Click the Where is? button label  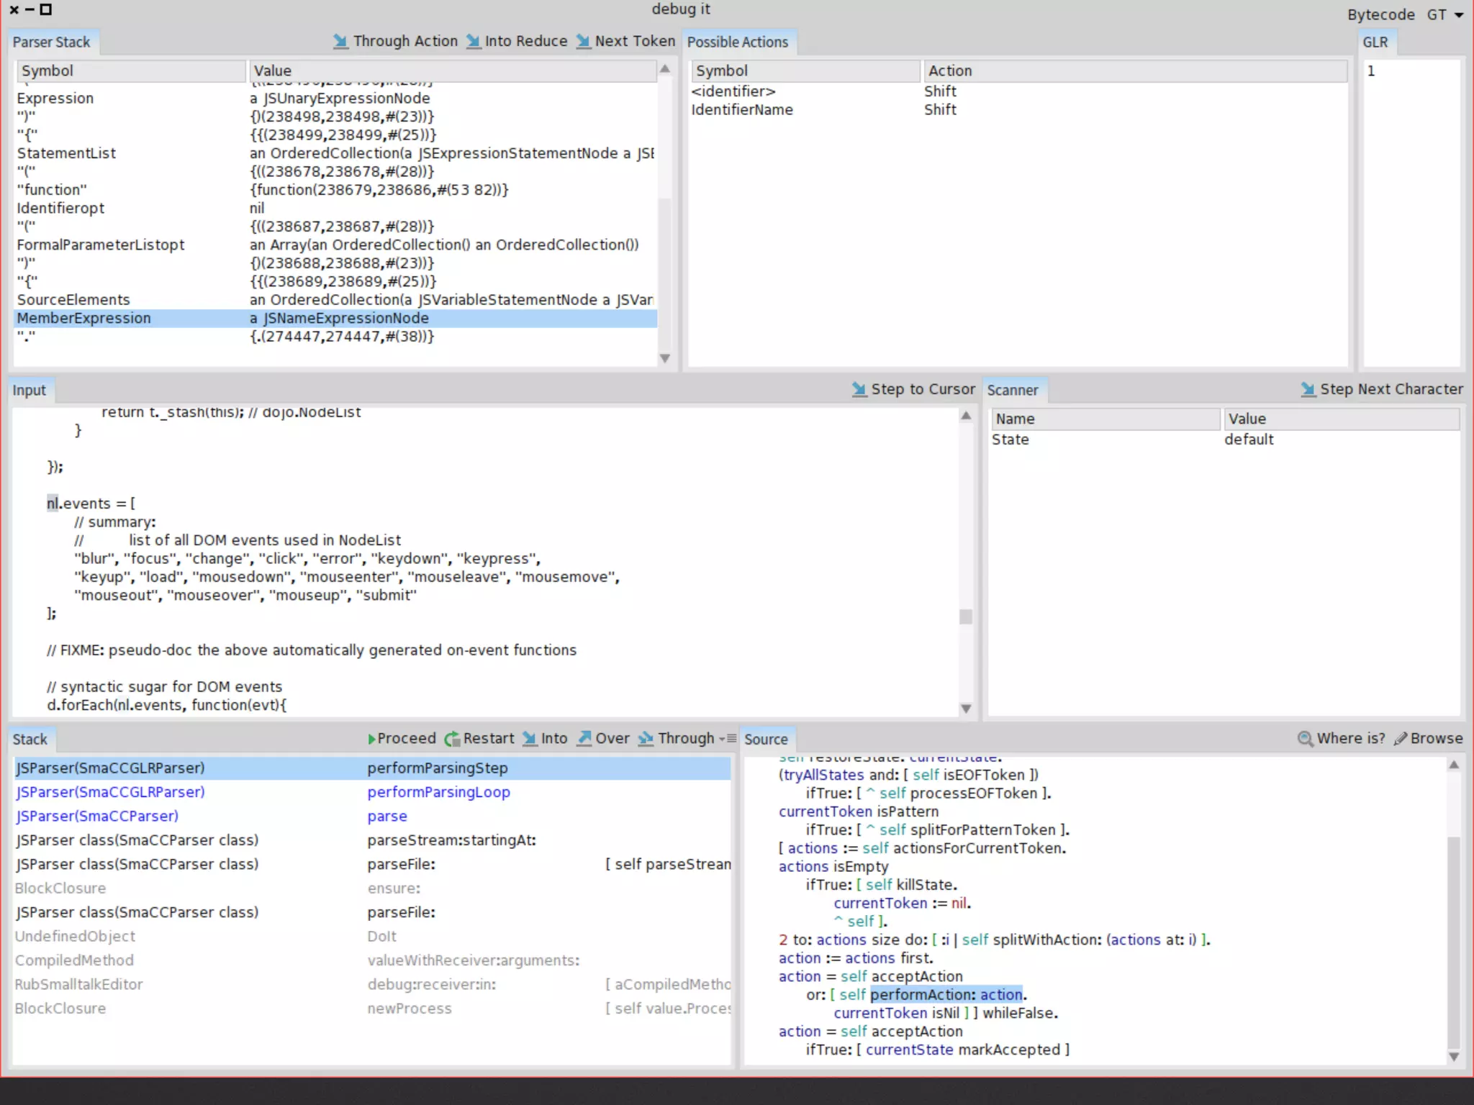click(x=1351, y=739)
